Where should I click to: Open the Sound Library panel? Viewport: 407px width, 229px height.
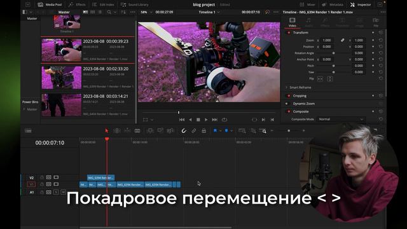point(135,4)
